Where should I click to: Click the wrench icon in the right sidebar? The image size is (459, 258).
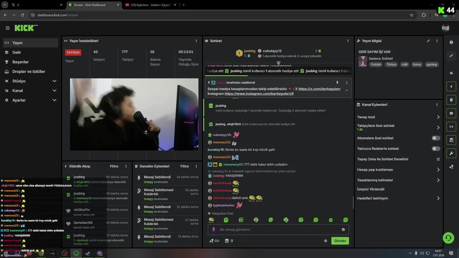click(451, 153)
